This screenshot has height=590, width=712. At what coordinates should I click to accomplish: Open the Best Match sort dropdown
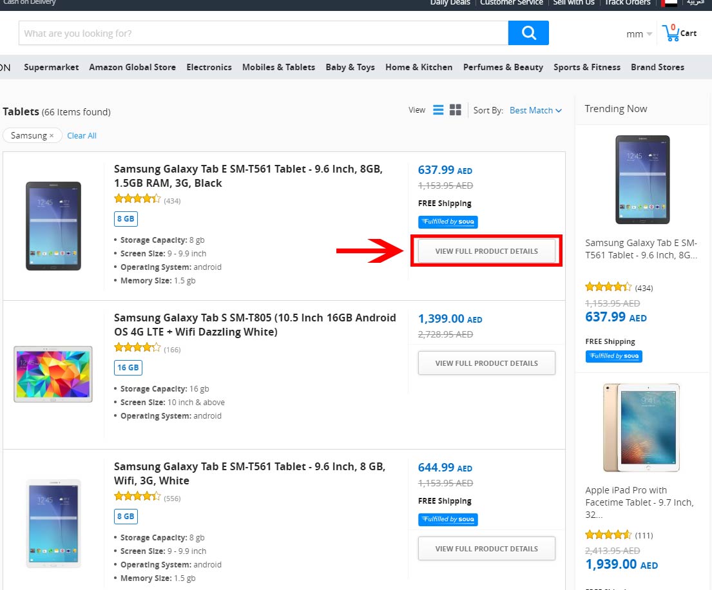535,110
